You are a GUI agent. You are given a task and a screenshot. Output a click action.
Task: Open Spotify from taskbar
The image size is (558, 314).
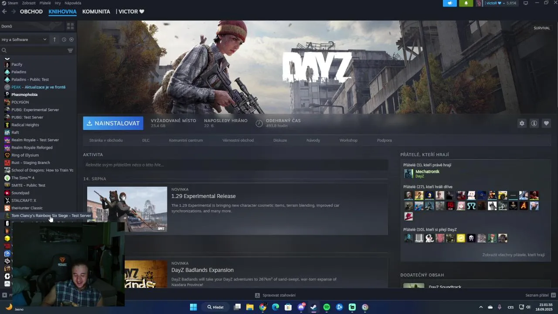point(327,307)
